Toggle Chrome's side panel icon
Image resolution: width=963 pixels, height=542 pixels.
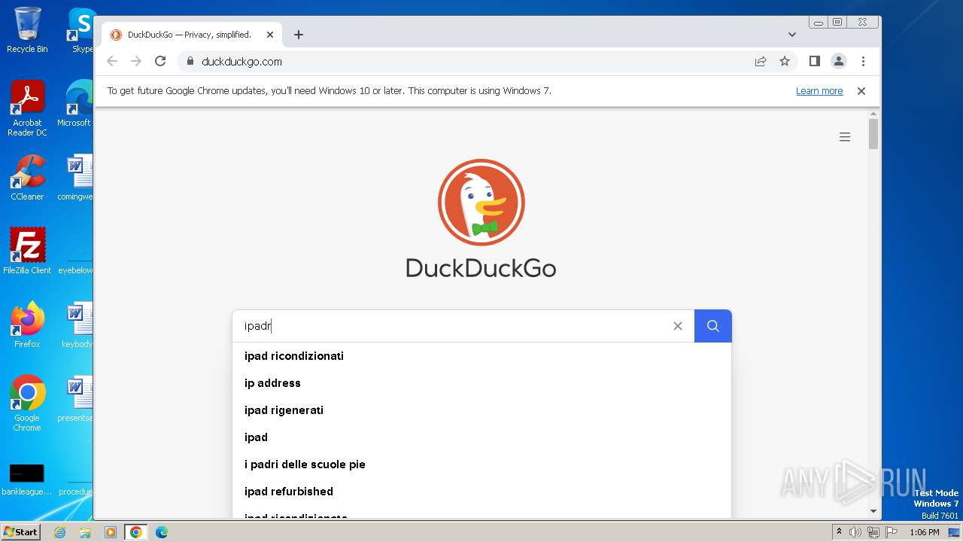(814, 62)
